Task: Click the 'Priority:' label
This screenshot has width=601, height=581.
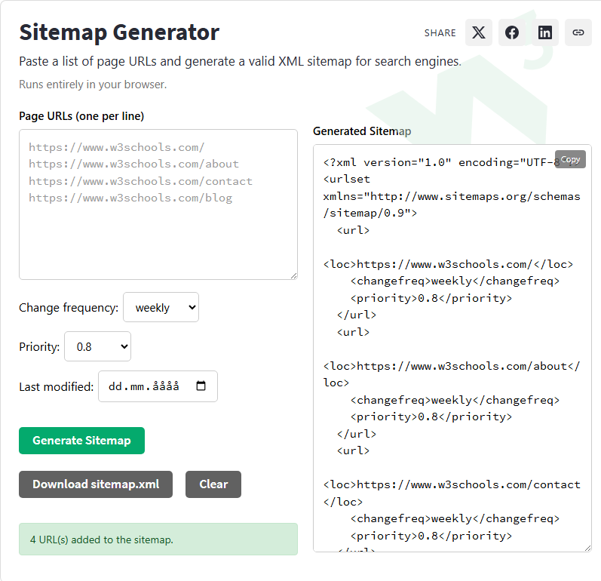Action: pyautogui.click(x=39, y=346)
